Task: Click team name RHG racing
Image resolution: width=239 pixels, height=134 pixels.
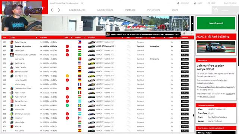Action: [155, 59]
